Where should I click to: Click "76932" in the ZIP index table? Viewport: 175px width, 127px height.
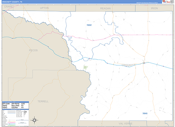tap(5, 105)
